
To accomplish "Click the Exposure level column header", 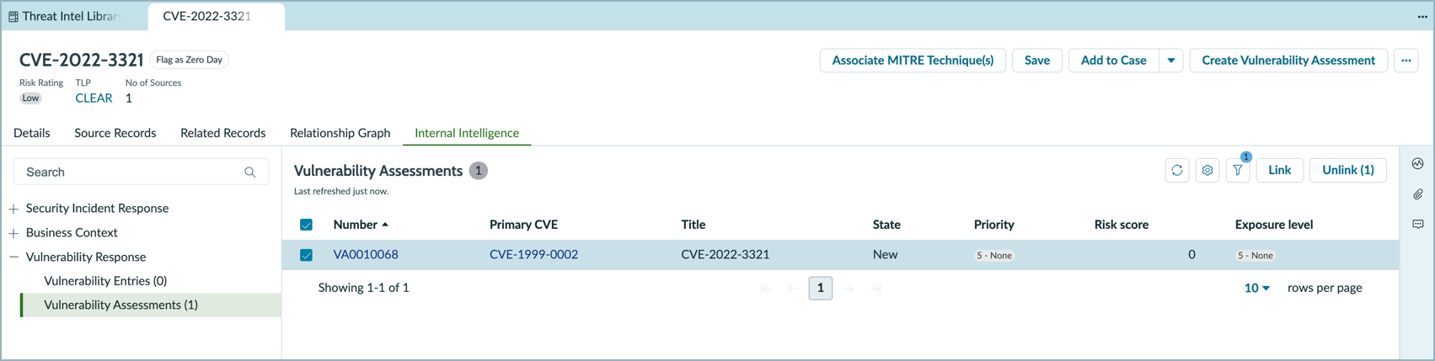I will pyautogui.click(x=1274, y=225).
